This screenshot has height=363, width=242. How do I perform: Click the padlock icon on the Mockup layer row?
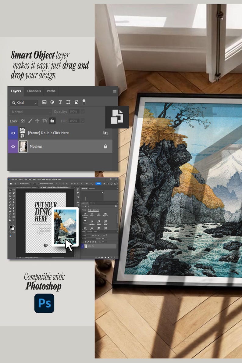coord(105,146)
